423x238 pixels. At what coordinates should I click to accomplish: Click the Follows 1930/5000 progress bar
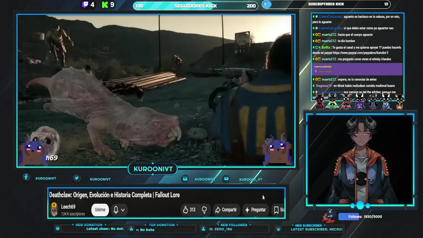[x=360, y=217]
